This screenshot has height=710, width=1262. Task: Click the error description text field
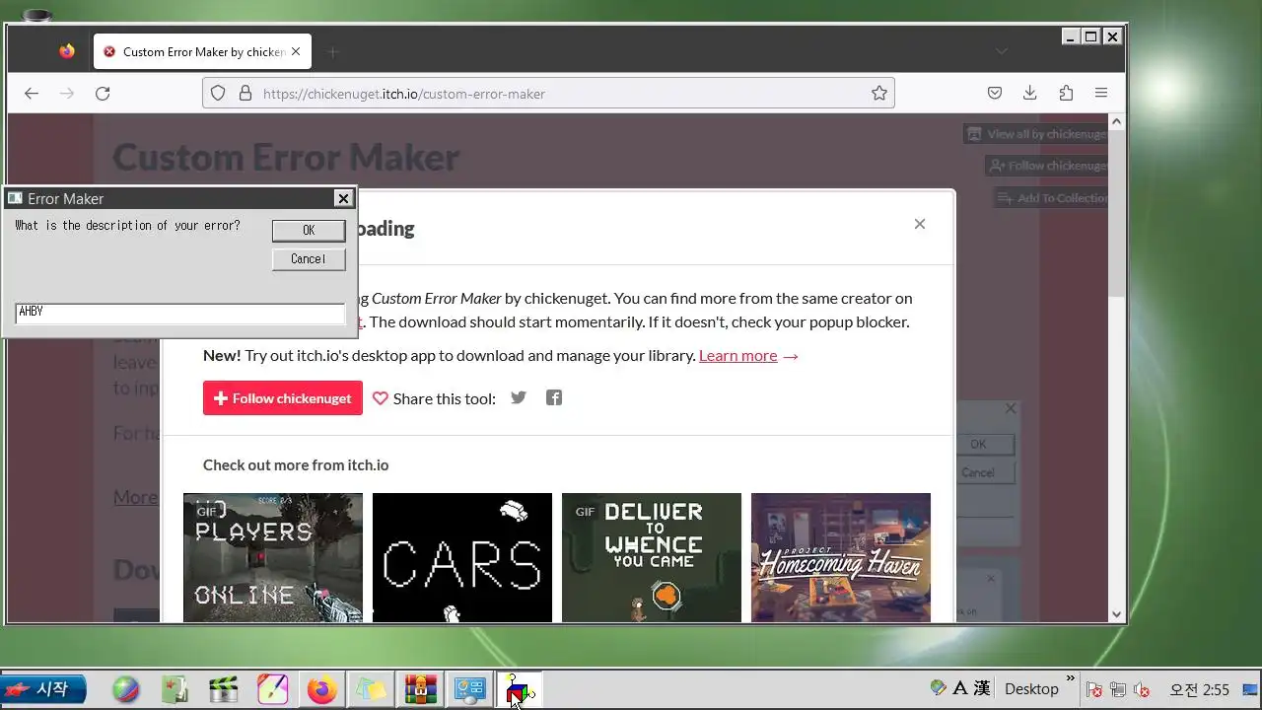click(x=179, y=313)
